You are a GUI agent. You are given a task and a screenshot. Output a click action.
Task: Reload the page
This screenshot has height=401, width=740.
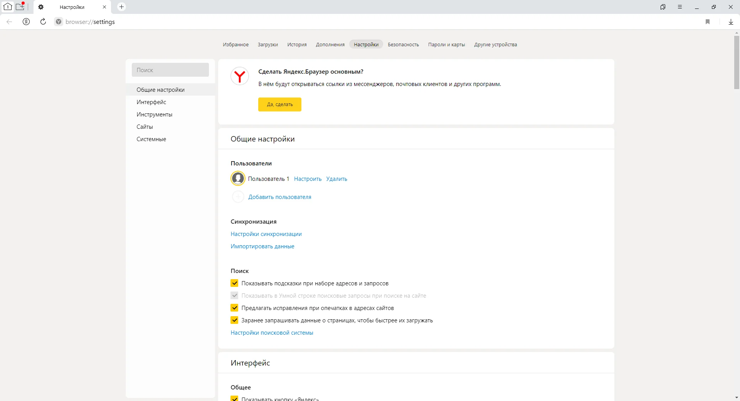click(43, 22)
